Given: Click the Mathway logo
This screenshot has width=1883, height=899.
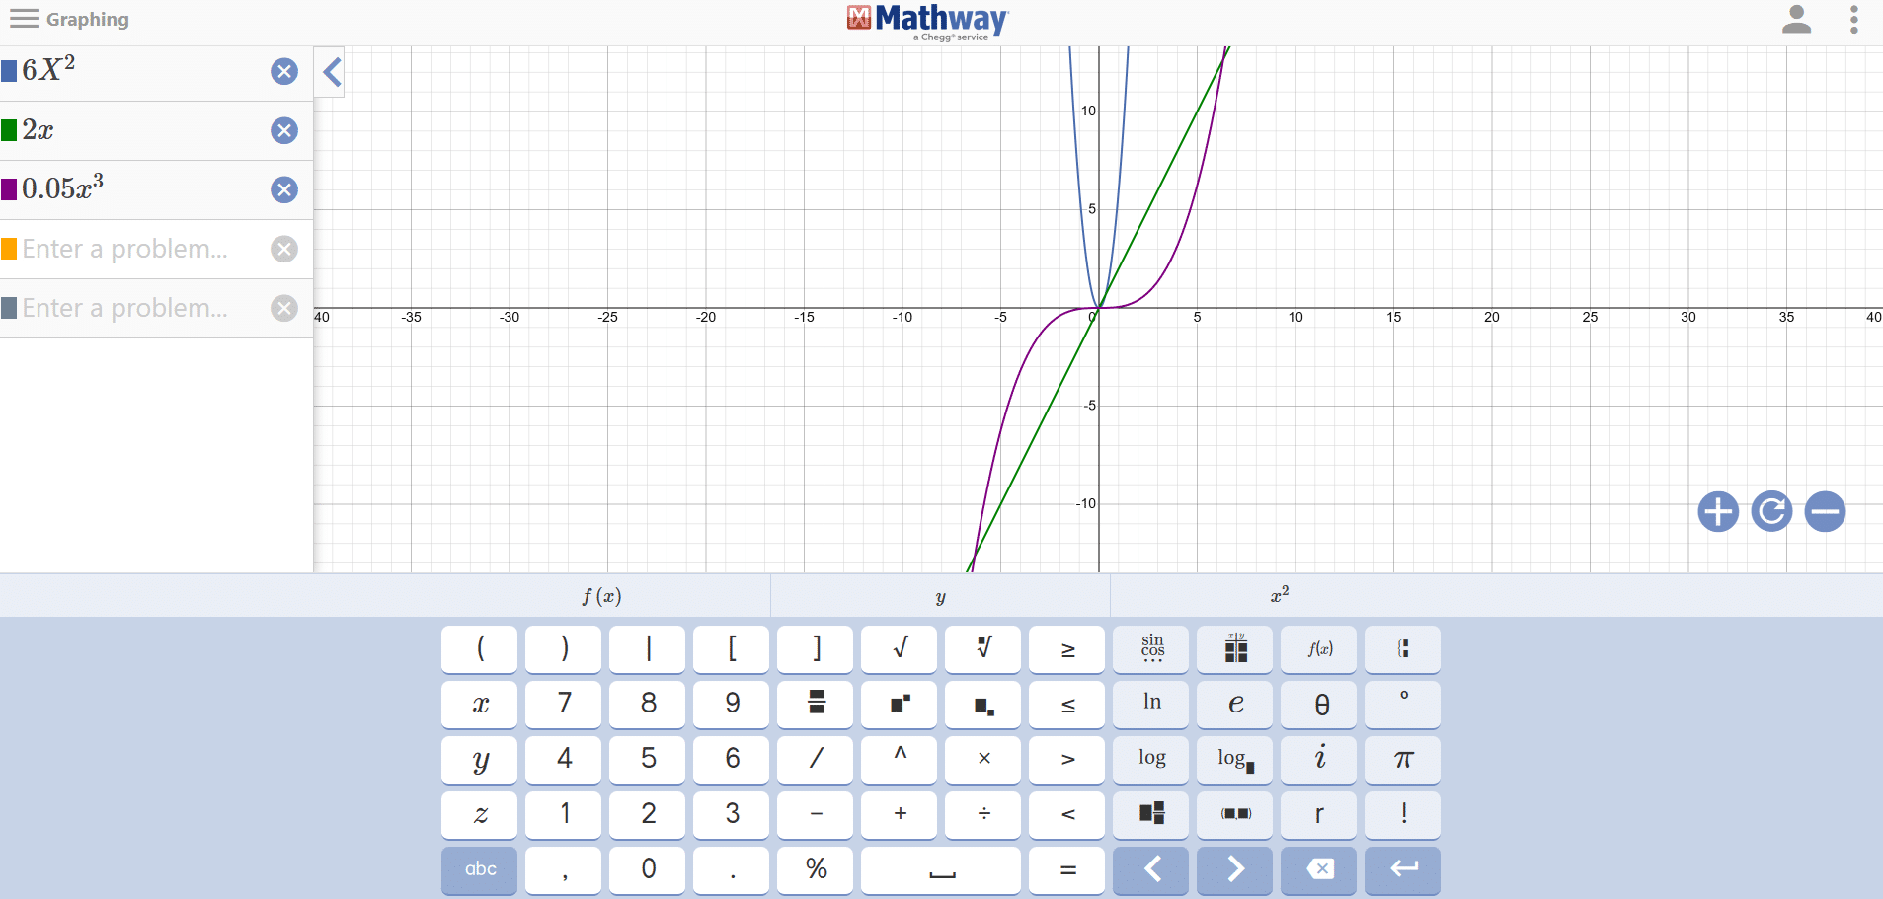Looking at the screenshot, I should click(928, 21).
